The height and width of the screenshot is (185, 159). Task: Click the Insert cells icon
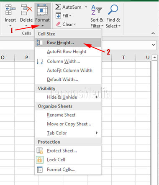pyautogui.click(x=10, y=10)
